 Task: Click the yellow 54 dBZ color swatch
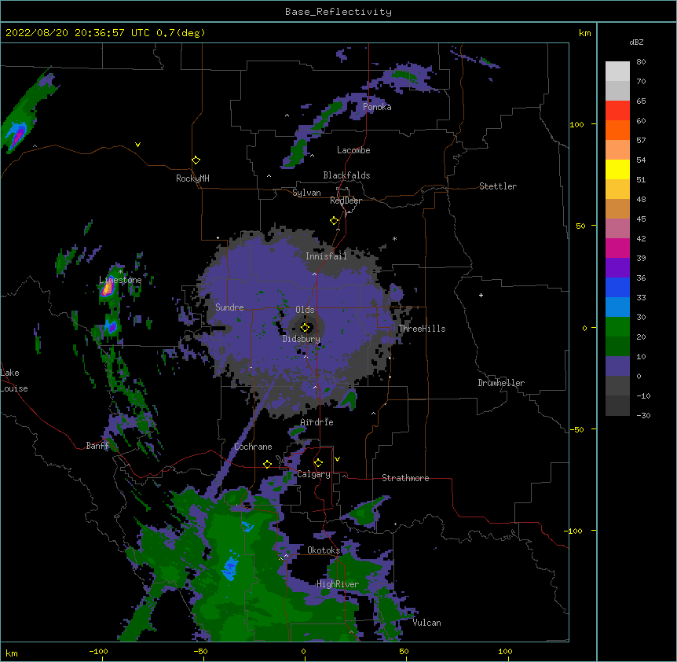coord(617,169)
